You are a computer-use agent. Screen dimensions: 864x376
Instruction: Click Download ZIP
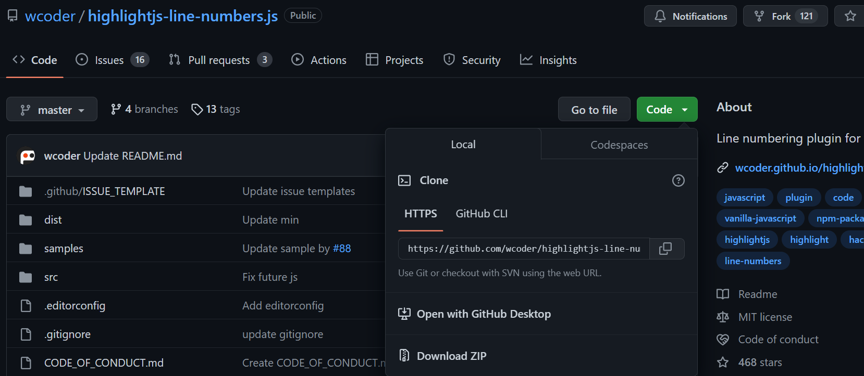(x=442, y=356)
